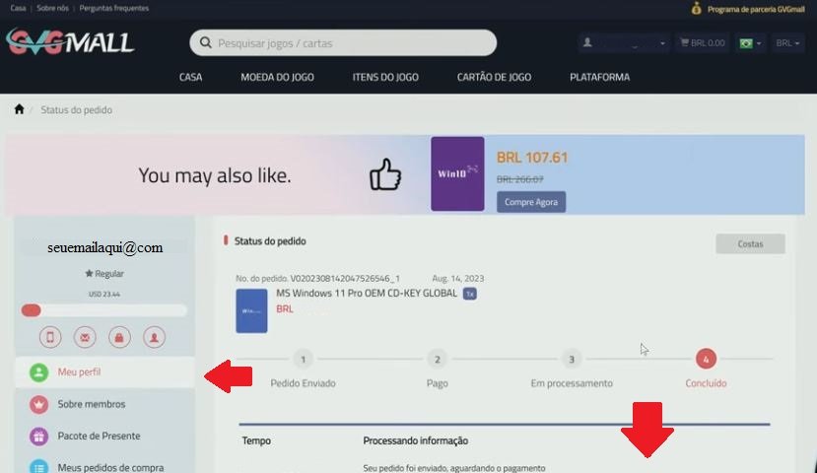
Task: Click MS Windows 11 Pro OEM CD-KEY title
Action: coord(367,294)
